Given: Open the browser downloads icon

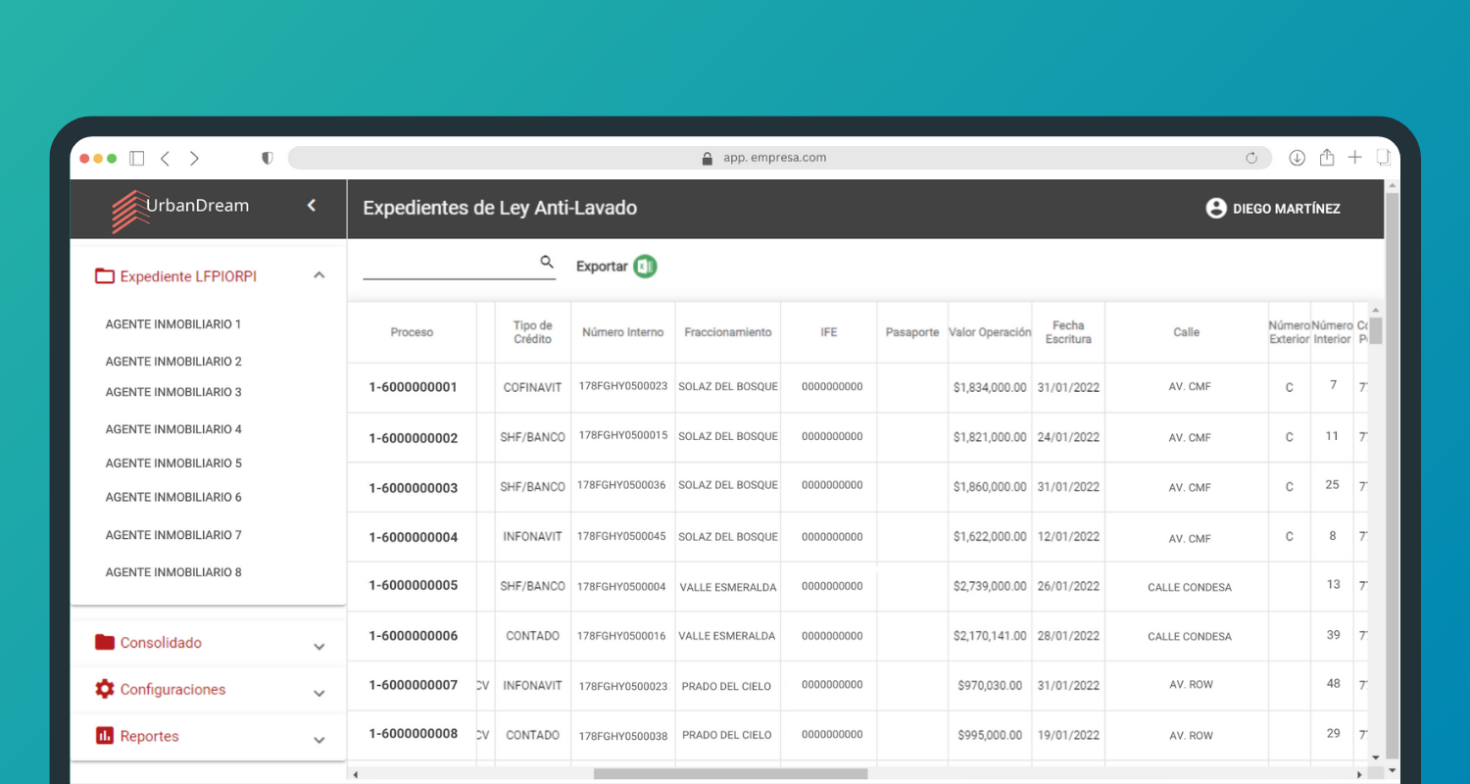Looking at the screenshot, I should point(1297,158).
